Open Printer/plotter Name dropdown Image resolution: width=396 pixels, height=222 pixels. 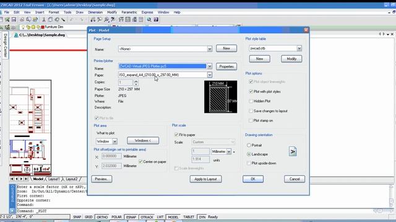point(210,67)
